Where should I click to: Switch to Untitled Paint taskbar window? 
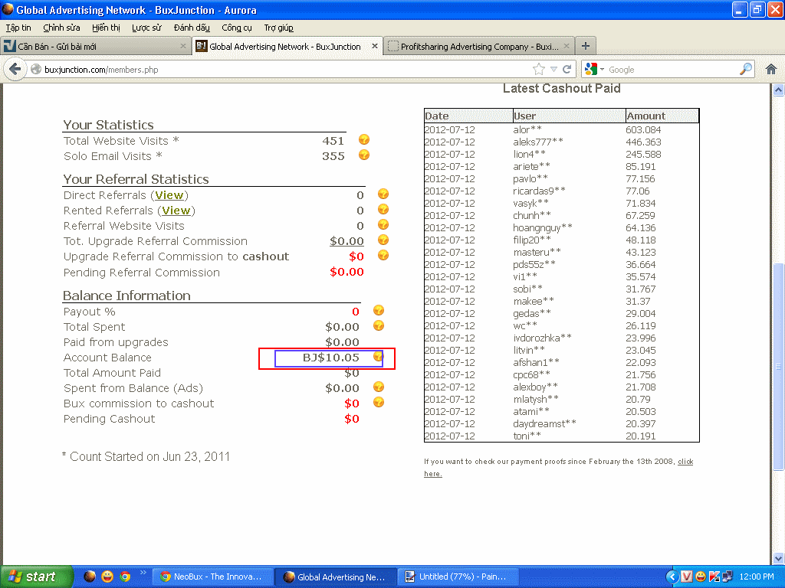click(x=457, y=577)
